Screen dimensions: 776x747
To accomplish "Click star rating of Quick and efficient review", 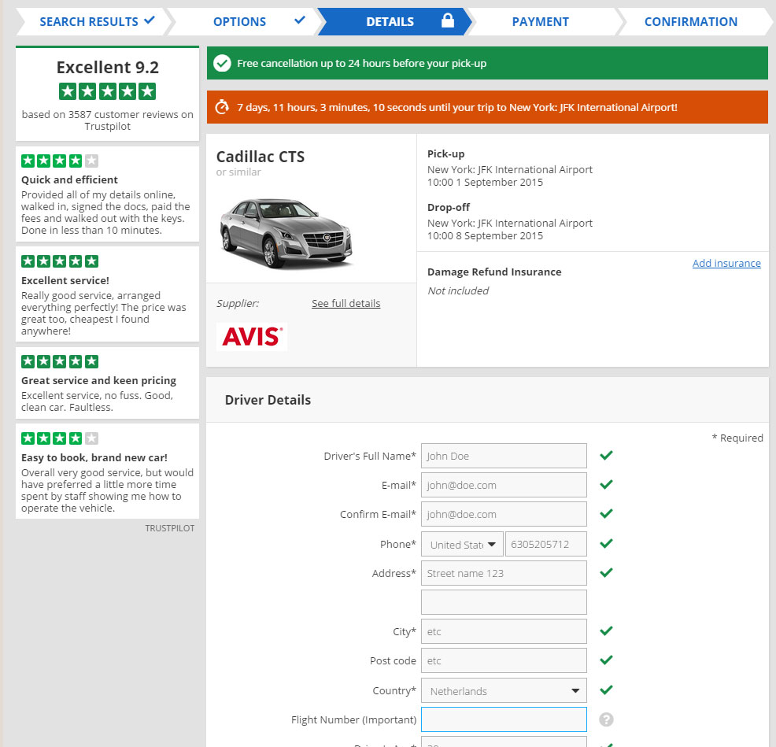I will click(59, 161).
